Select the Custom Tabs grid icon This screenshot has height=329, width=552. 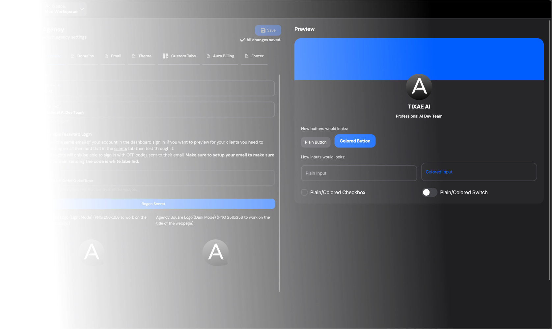click(165, 56)
